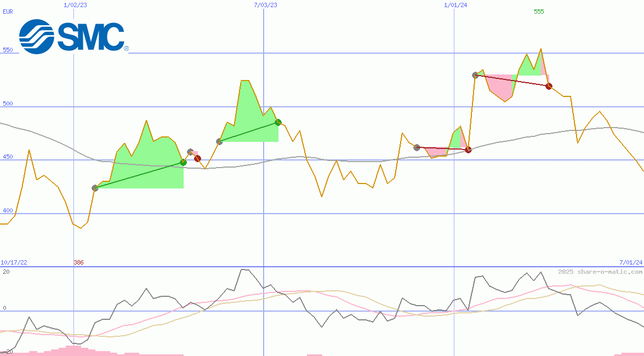
Task: Click green exit dot just below 500 line
Action: click(278, 122)
